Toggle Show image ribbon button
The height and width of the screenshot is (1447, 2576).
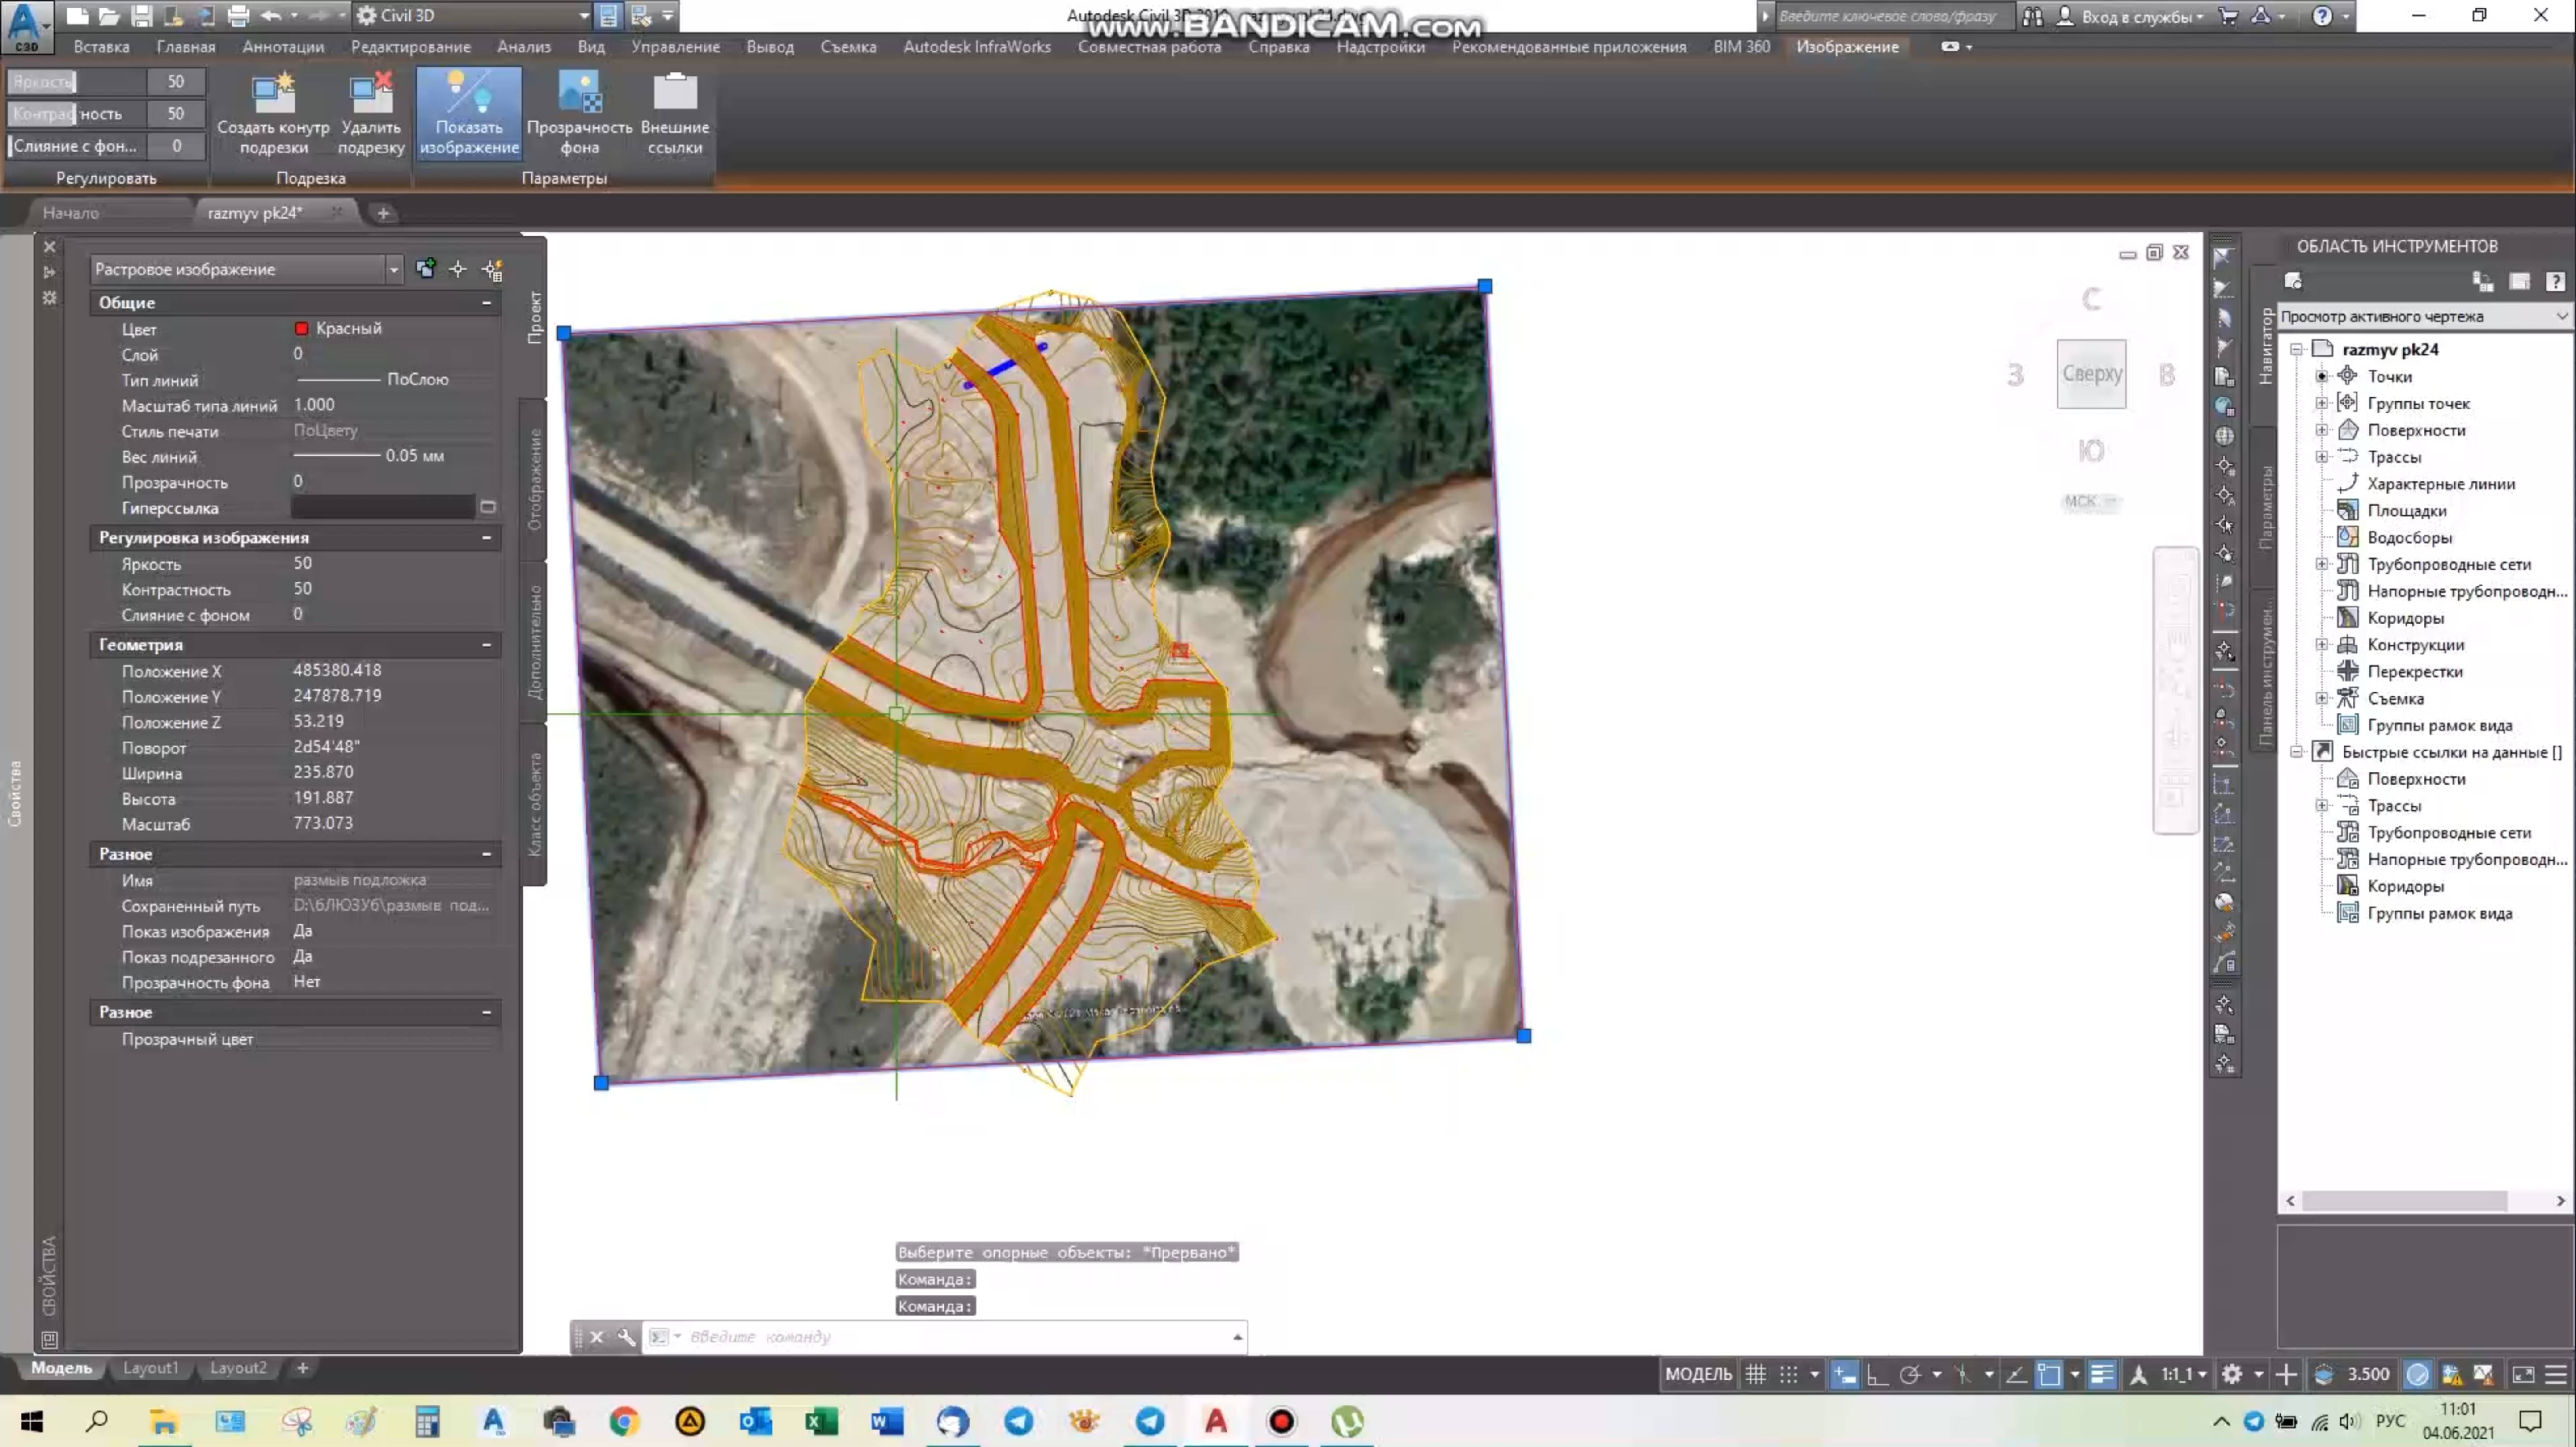coord(469,114)
